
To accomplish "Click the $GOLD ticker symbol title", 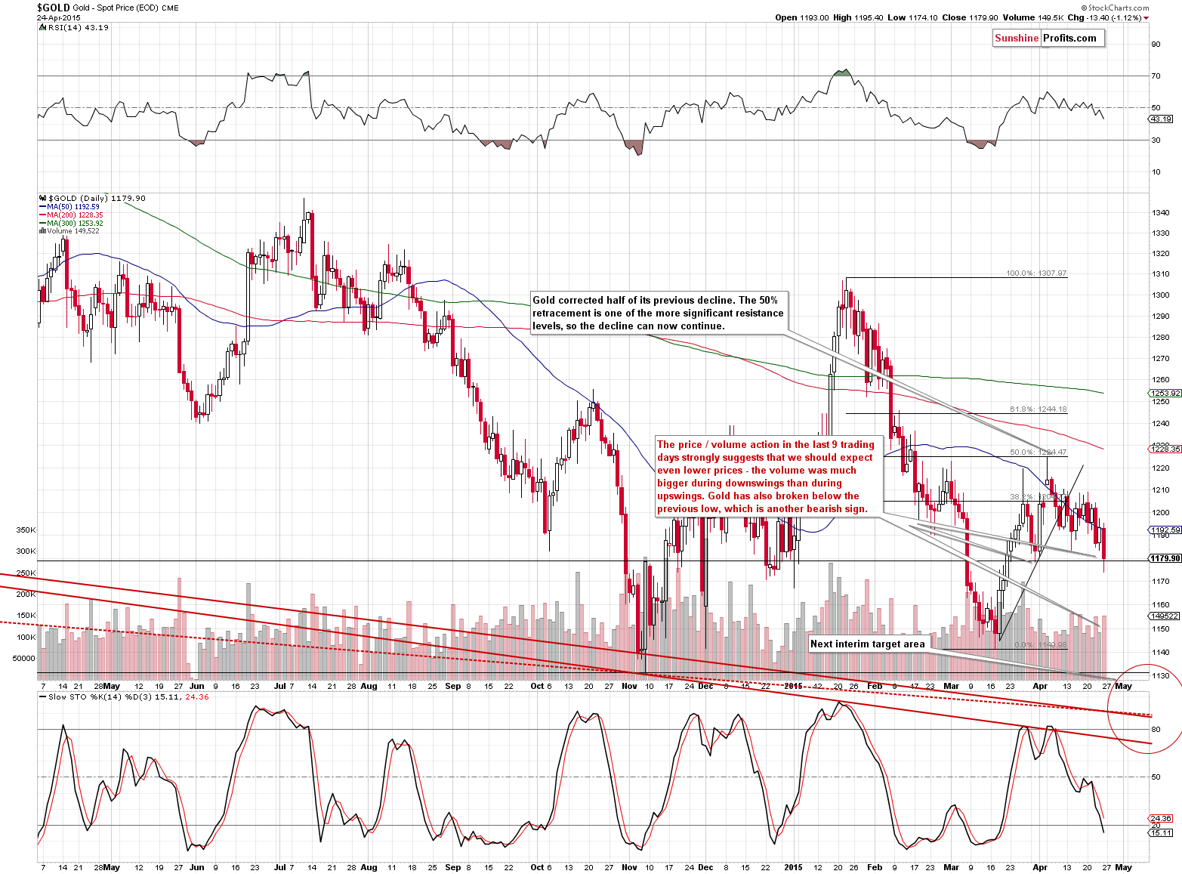I will pyautogui.click(x=53, y=7).
